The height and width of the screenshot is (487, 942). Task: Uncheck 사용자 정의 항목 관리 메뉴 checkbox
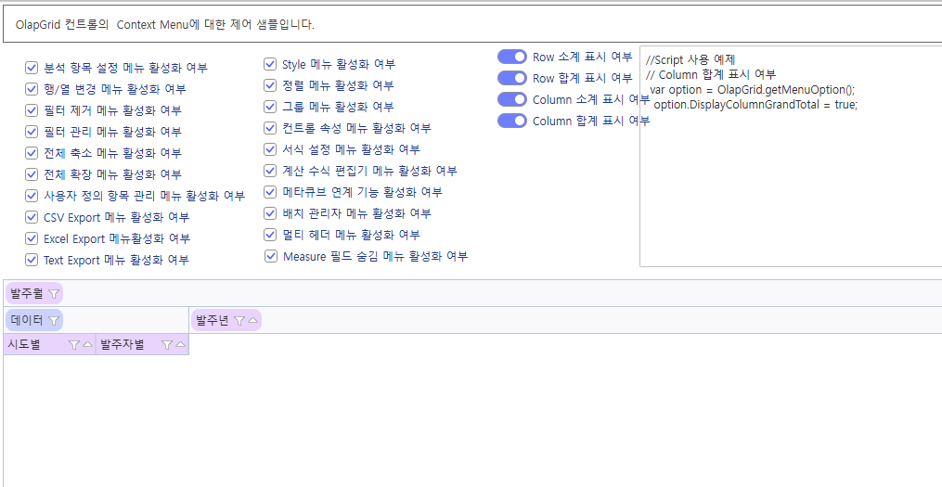click(32, 196)
